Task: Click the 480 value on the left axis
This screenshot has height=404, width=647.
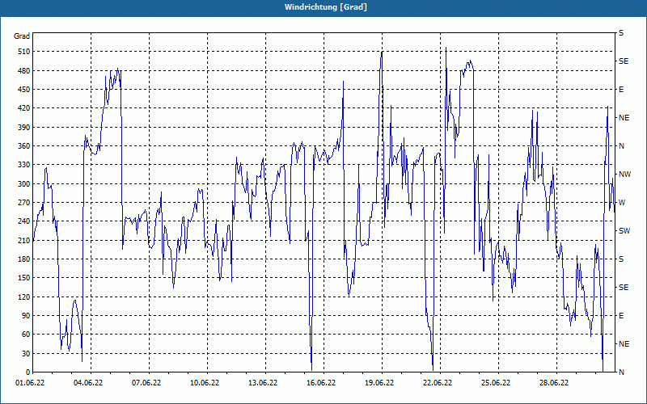Action: click(24, 70)
